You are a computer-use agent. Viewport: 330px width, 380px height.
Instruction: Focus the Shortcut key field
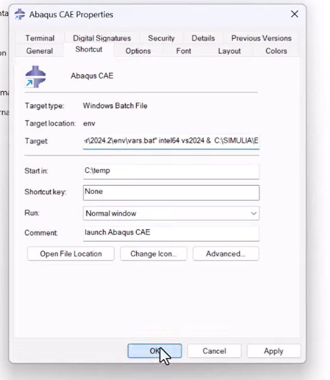coord(171,192)
